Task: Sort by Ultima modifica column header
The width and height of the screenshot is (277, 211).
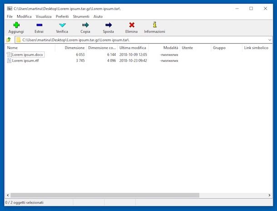Action: (x=133, y=48)
